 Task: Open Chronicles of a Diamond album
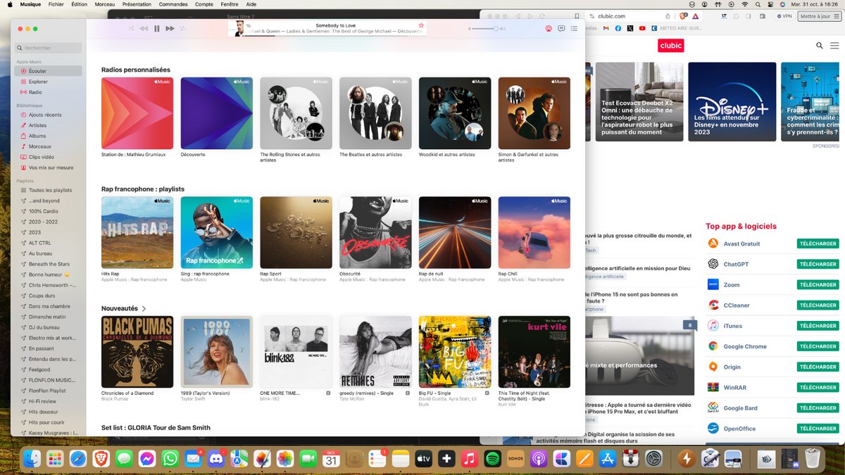click(137, 352)
